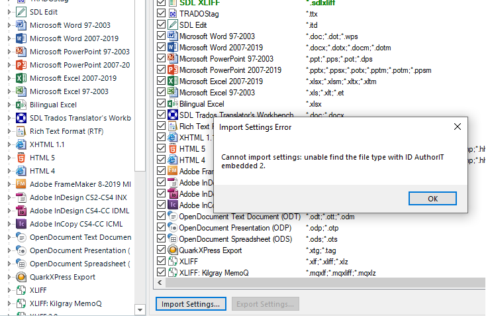
Task: Click the file list horizontal scrollbar track
Action: (325, 282)
